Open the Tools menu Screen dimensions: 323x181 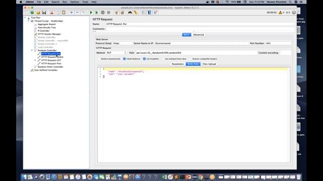click(x=85, y=2)
